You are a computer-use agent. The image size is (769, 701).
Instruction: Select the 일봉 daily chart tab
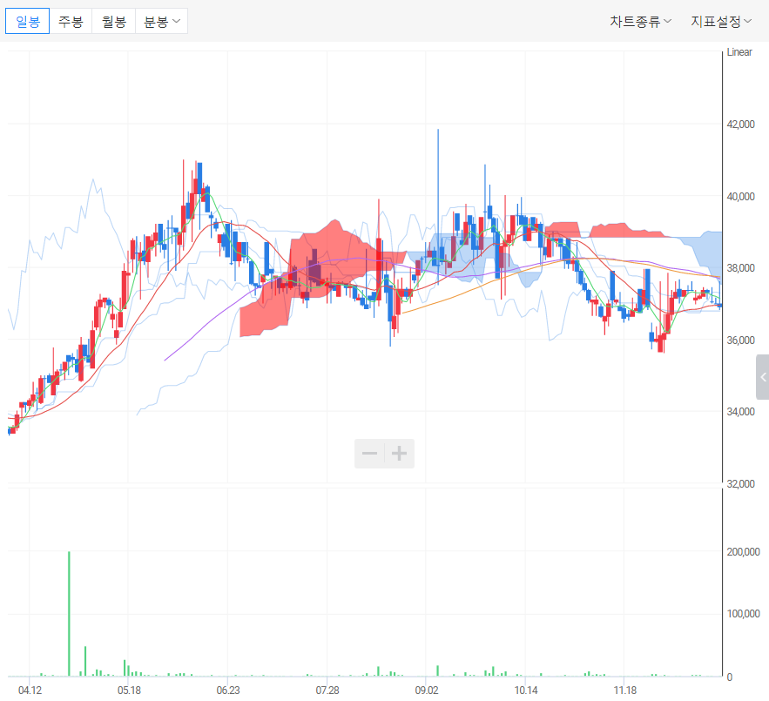(x=28, y=21)
